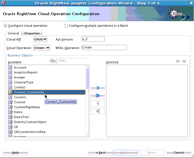Click the CustomRightNow object icon

11,107
